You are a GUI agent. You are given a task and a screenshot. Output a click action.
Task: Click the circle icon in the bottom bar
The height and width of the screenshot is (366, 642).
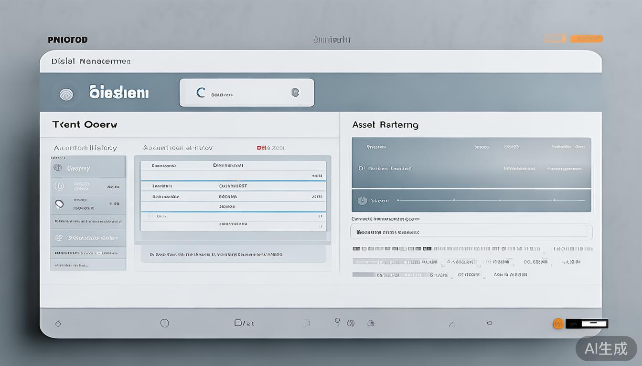click(x=164, y=323)
